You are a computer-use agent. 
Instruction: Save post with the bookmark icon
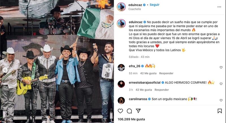220,111
